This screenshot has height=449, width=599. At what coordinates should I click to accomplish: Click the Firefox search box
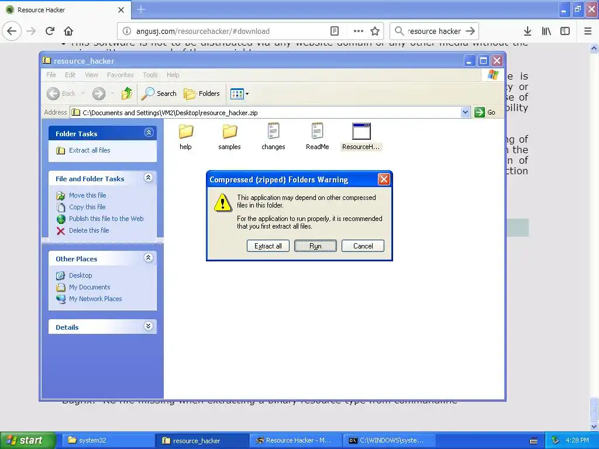pyautogui.click(x=434, y=32)
